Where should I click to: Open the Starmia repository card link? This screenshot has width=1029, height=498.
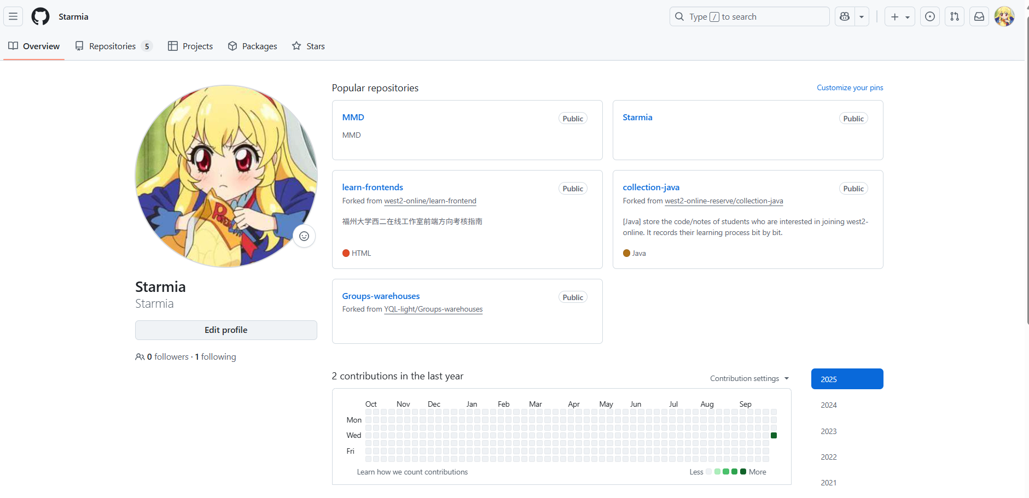[x=637, y=118]
